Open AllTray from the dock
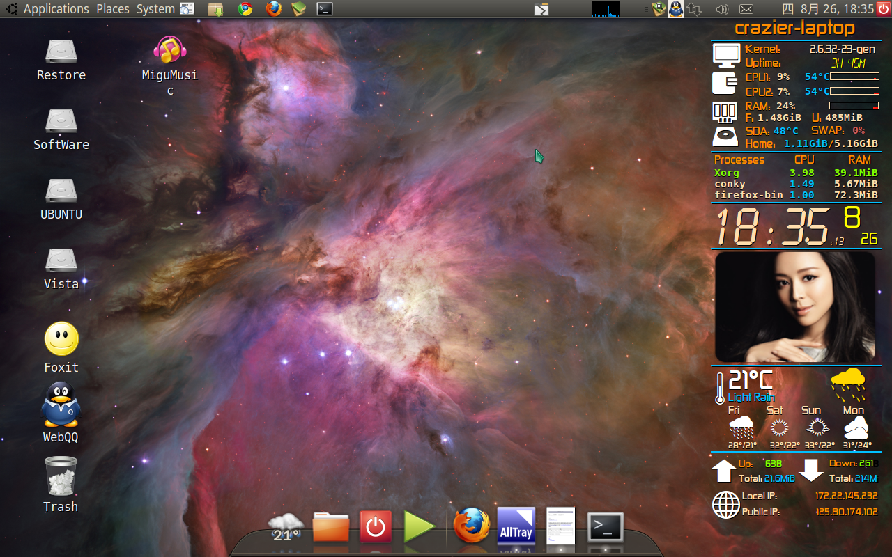The width and height of the screenshot is (892, 557). (516, 526)
